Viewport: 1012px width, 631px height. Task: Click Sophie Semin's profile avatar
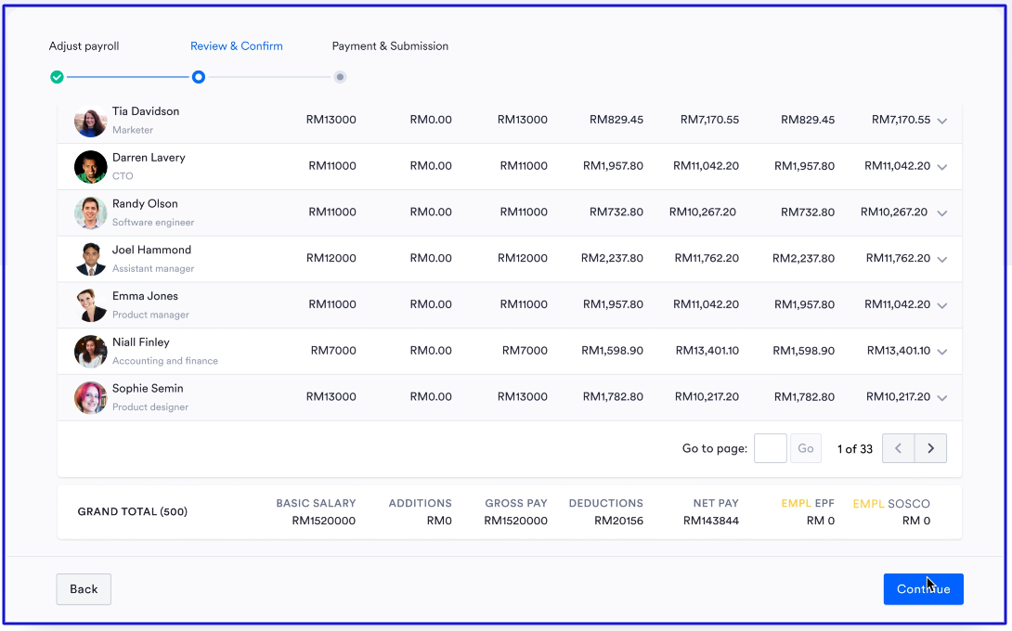click(x=91, y=398)
